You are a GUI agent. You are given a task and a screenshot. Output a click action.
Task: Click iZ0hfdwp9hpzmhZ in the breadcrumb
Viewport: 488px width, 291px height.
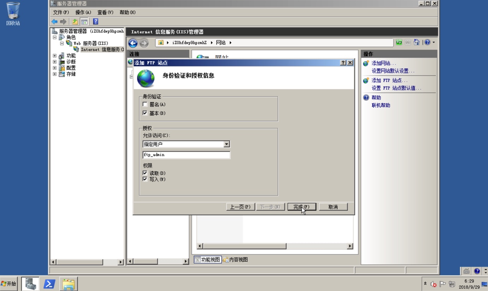point(189,42)
